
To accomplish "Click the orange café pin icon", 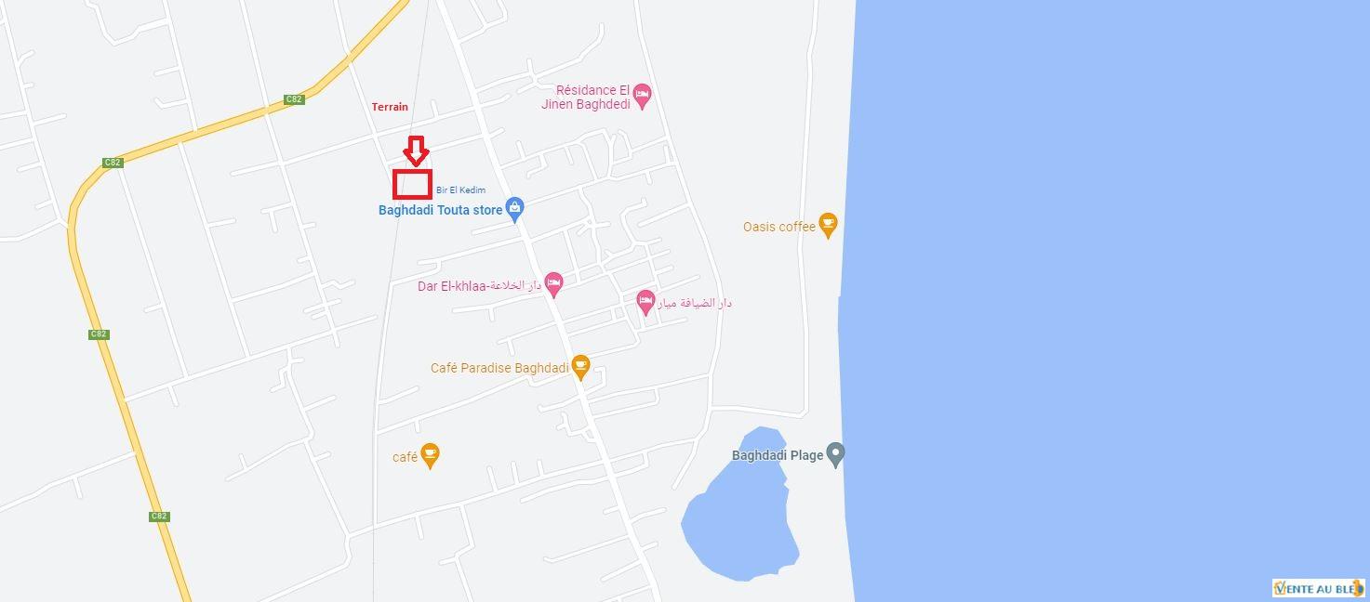I will 429,455.
